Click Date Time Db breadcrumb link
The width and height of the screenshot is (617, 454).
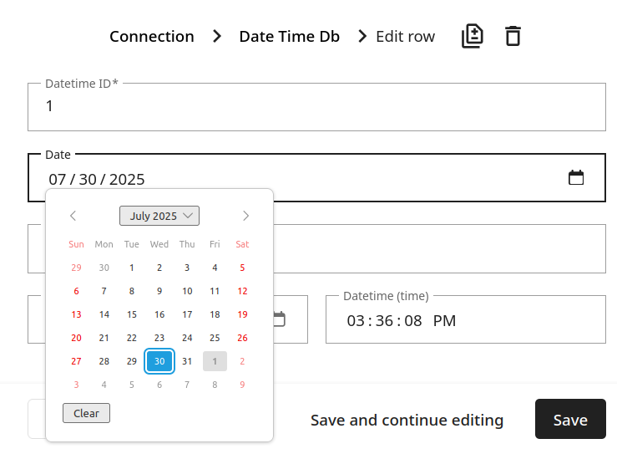pos(289,36)
